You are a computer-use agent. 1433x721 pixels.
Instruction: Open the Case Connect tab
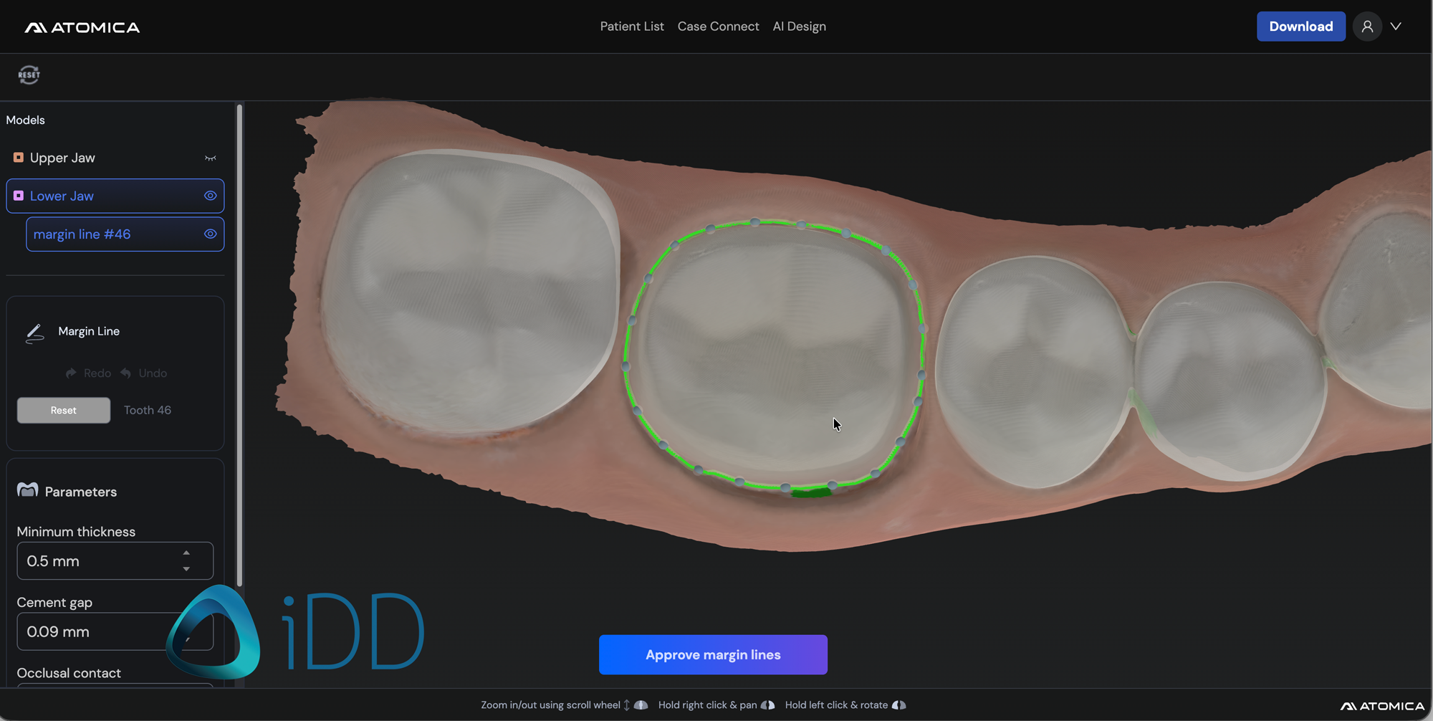tap(718, 27)
